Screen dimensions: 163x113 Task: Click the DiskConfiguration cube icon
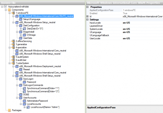21,26
